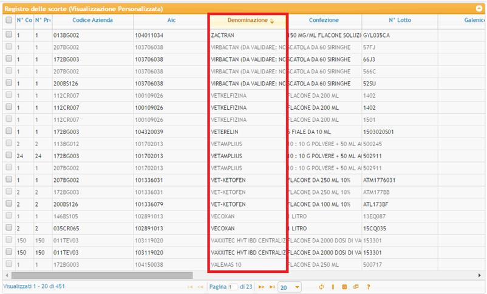487x294 pixels.
Task: Check the VETERELIN row checkbox
Action: [9, 131]
